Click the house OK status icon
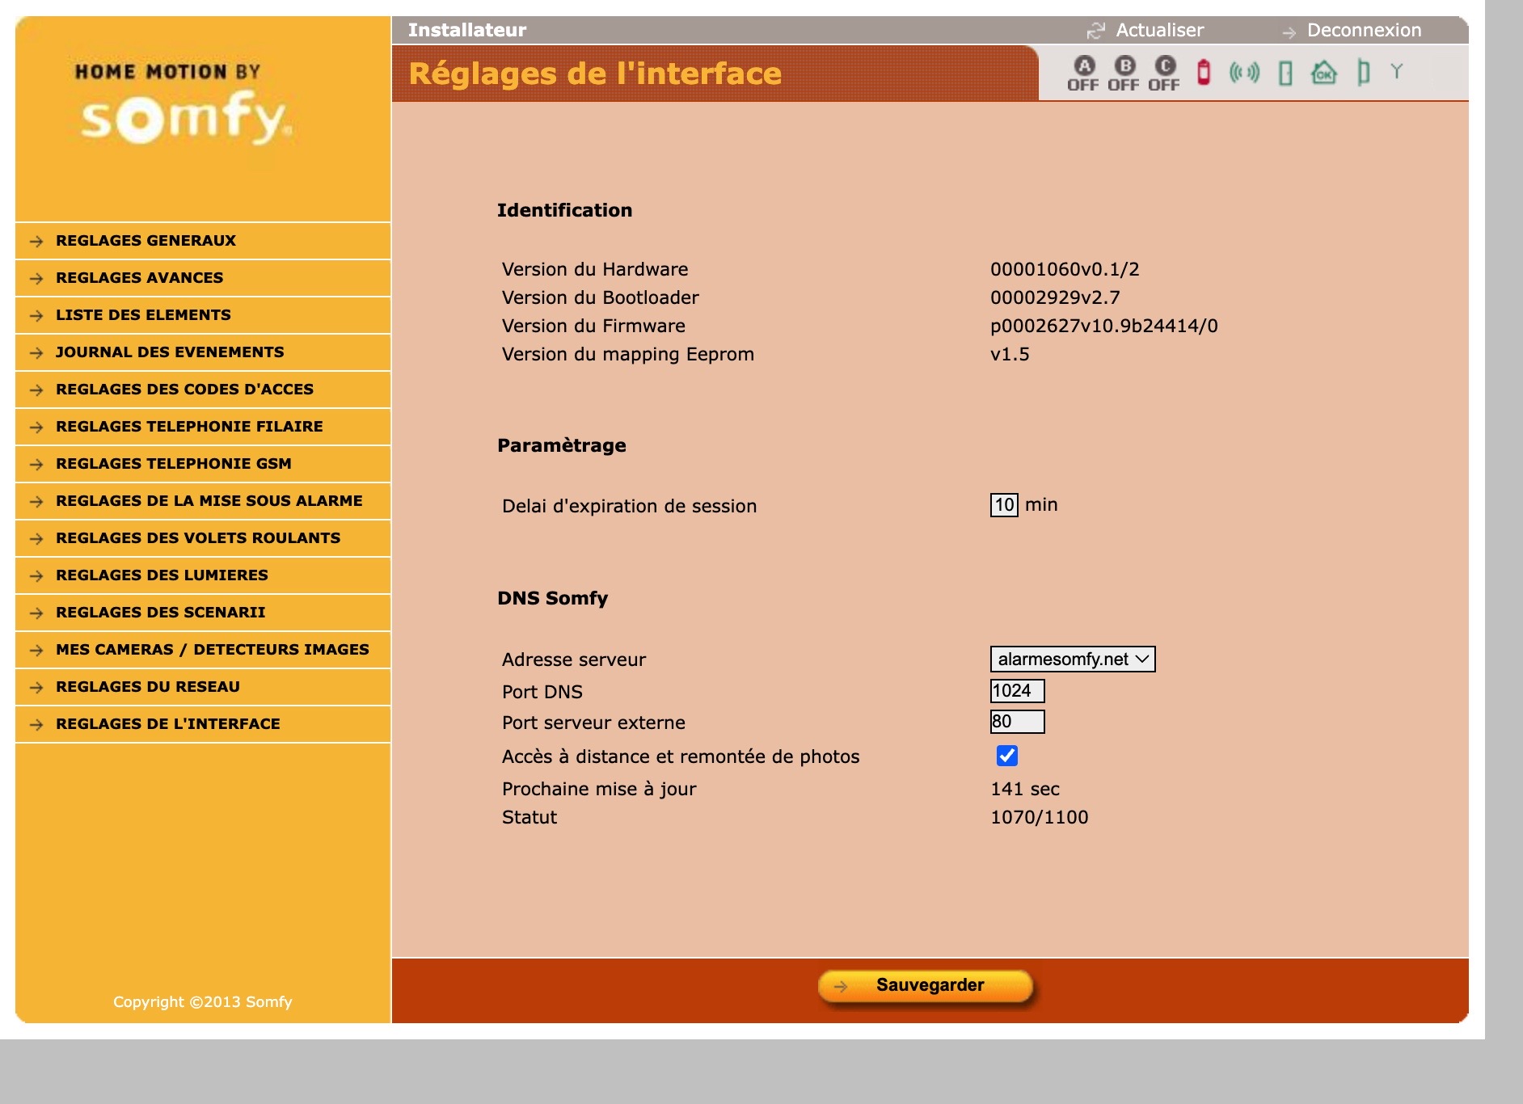The height and width of the screenshot is (1104, 1523). [1323, 74]
